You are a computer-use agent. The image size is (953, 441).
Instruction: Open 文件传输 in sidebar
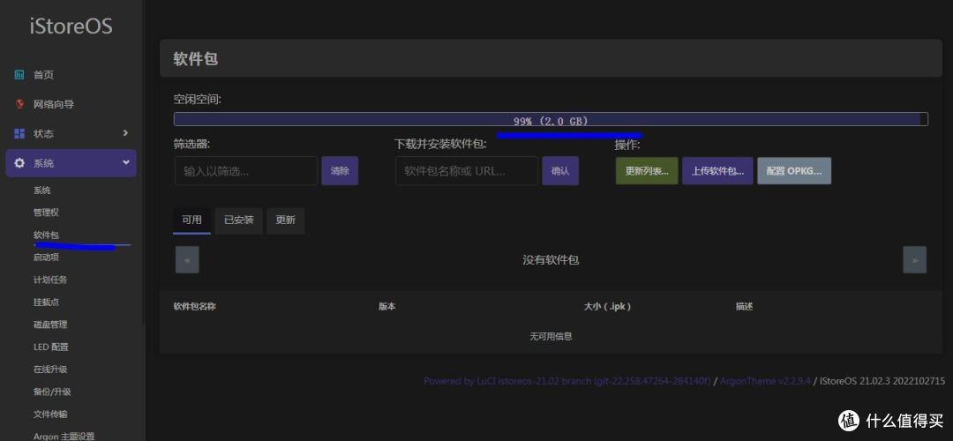[50, 415]
